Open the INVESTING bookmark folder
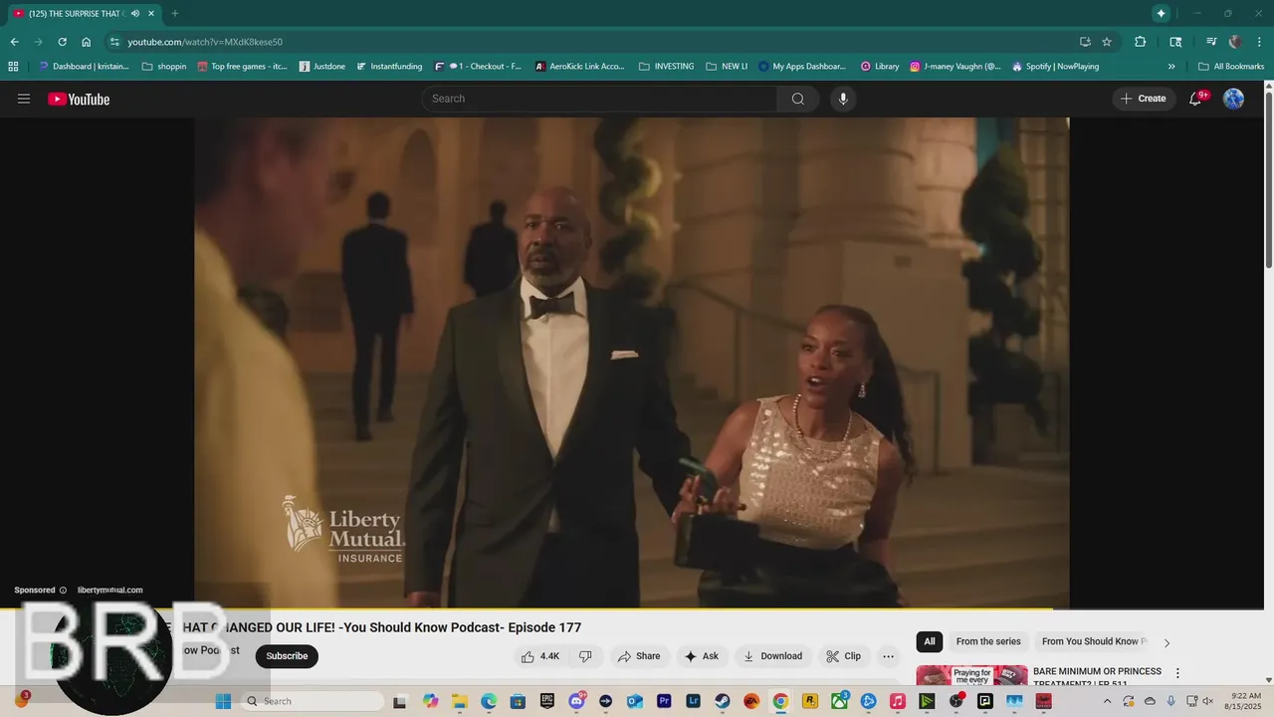Screen dimensions: 1274x717 pyautogui.click(x=666, y=67)
